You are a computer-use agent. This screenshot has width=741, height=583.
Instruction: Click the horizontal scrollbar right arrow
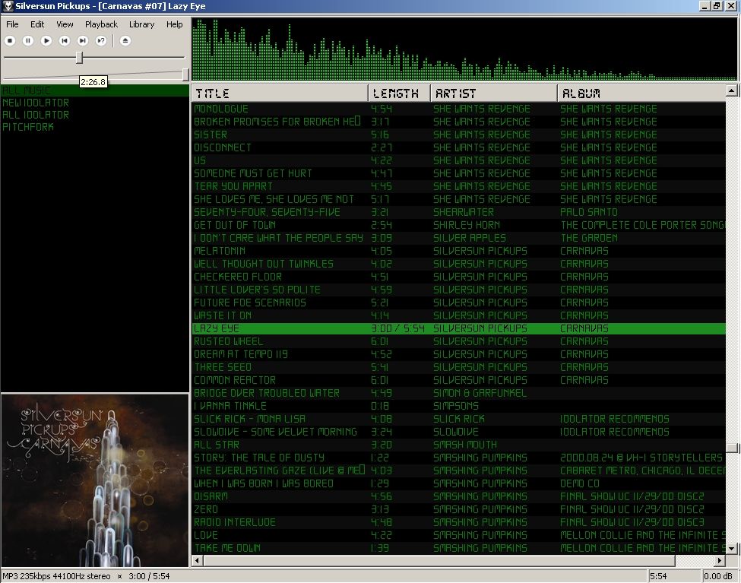719,560
